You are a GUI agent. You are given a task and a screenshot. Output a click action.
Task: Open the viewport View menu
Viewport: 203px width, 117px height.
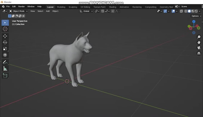click(33, 11)
